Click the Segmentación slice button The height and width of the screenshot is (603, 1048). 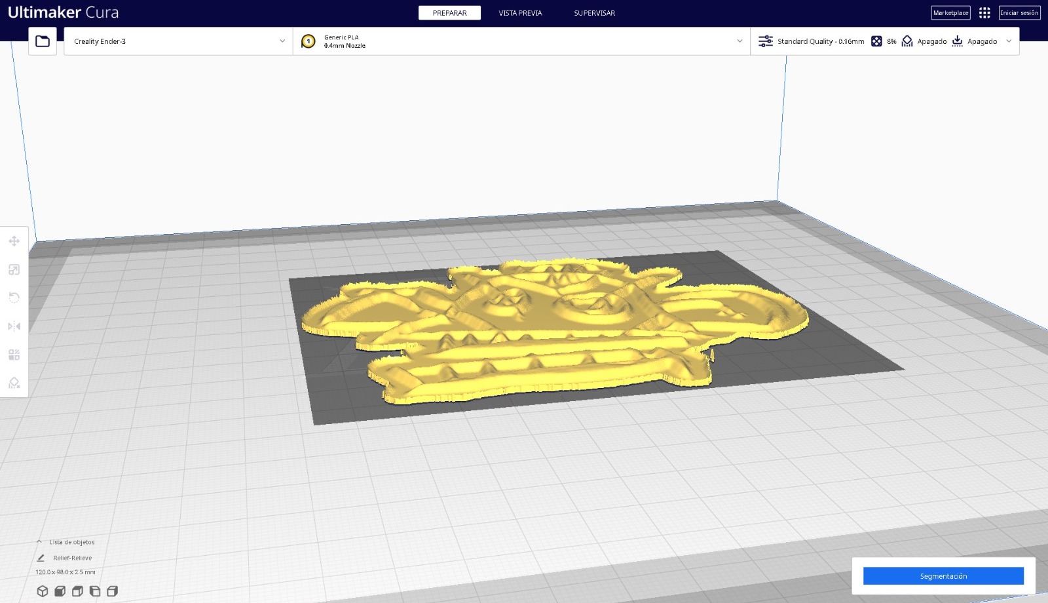coord(943,576)
